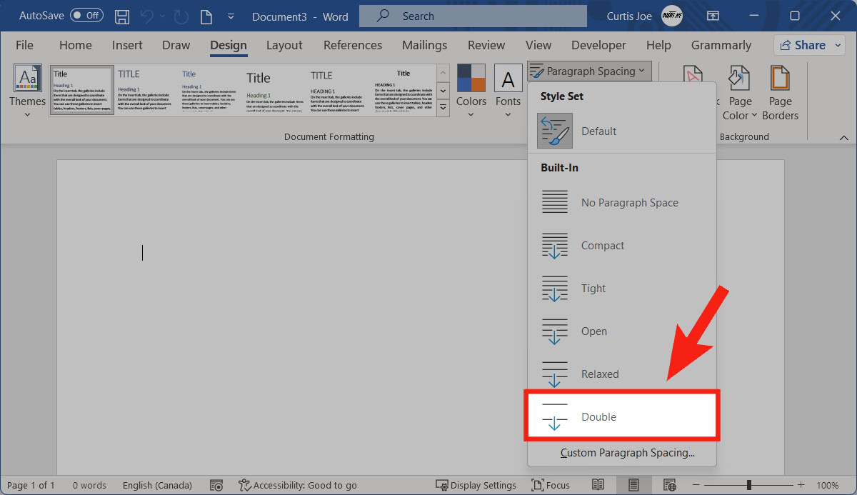
Task: Check accessibility status in status bar
Action: tap(297, 485)
